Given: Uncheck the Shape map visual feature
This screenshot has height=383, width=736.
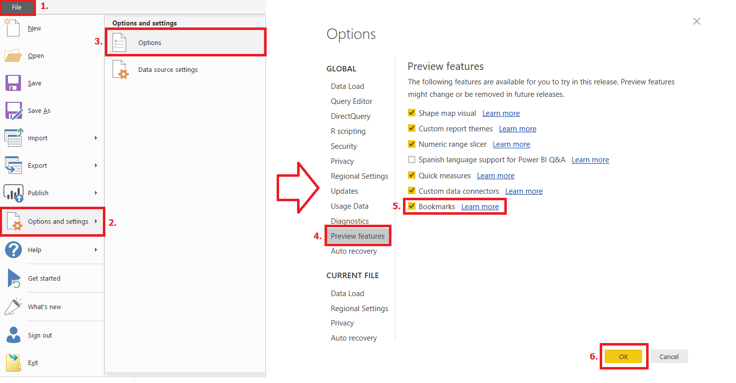Looking at the screenshot, I should pyautogui.click(x=411, y=113).
